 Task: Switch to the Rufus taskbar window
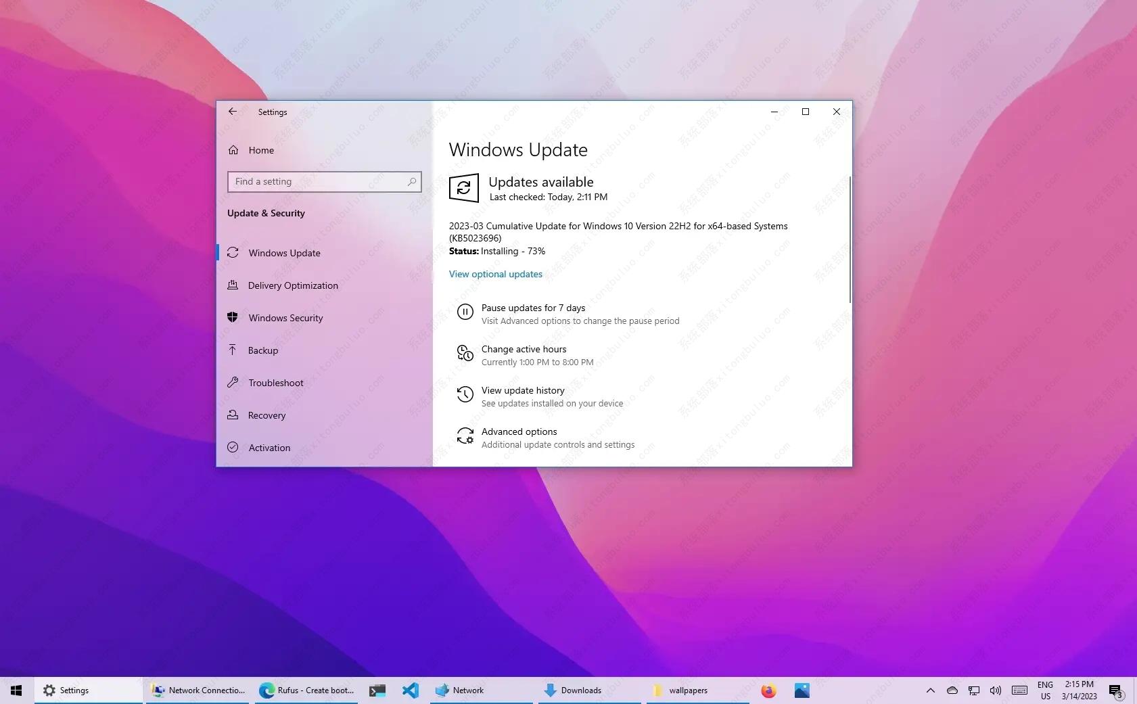click(x=306, y=690)
